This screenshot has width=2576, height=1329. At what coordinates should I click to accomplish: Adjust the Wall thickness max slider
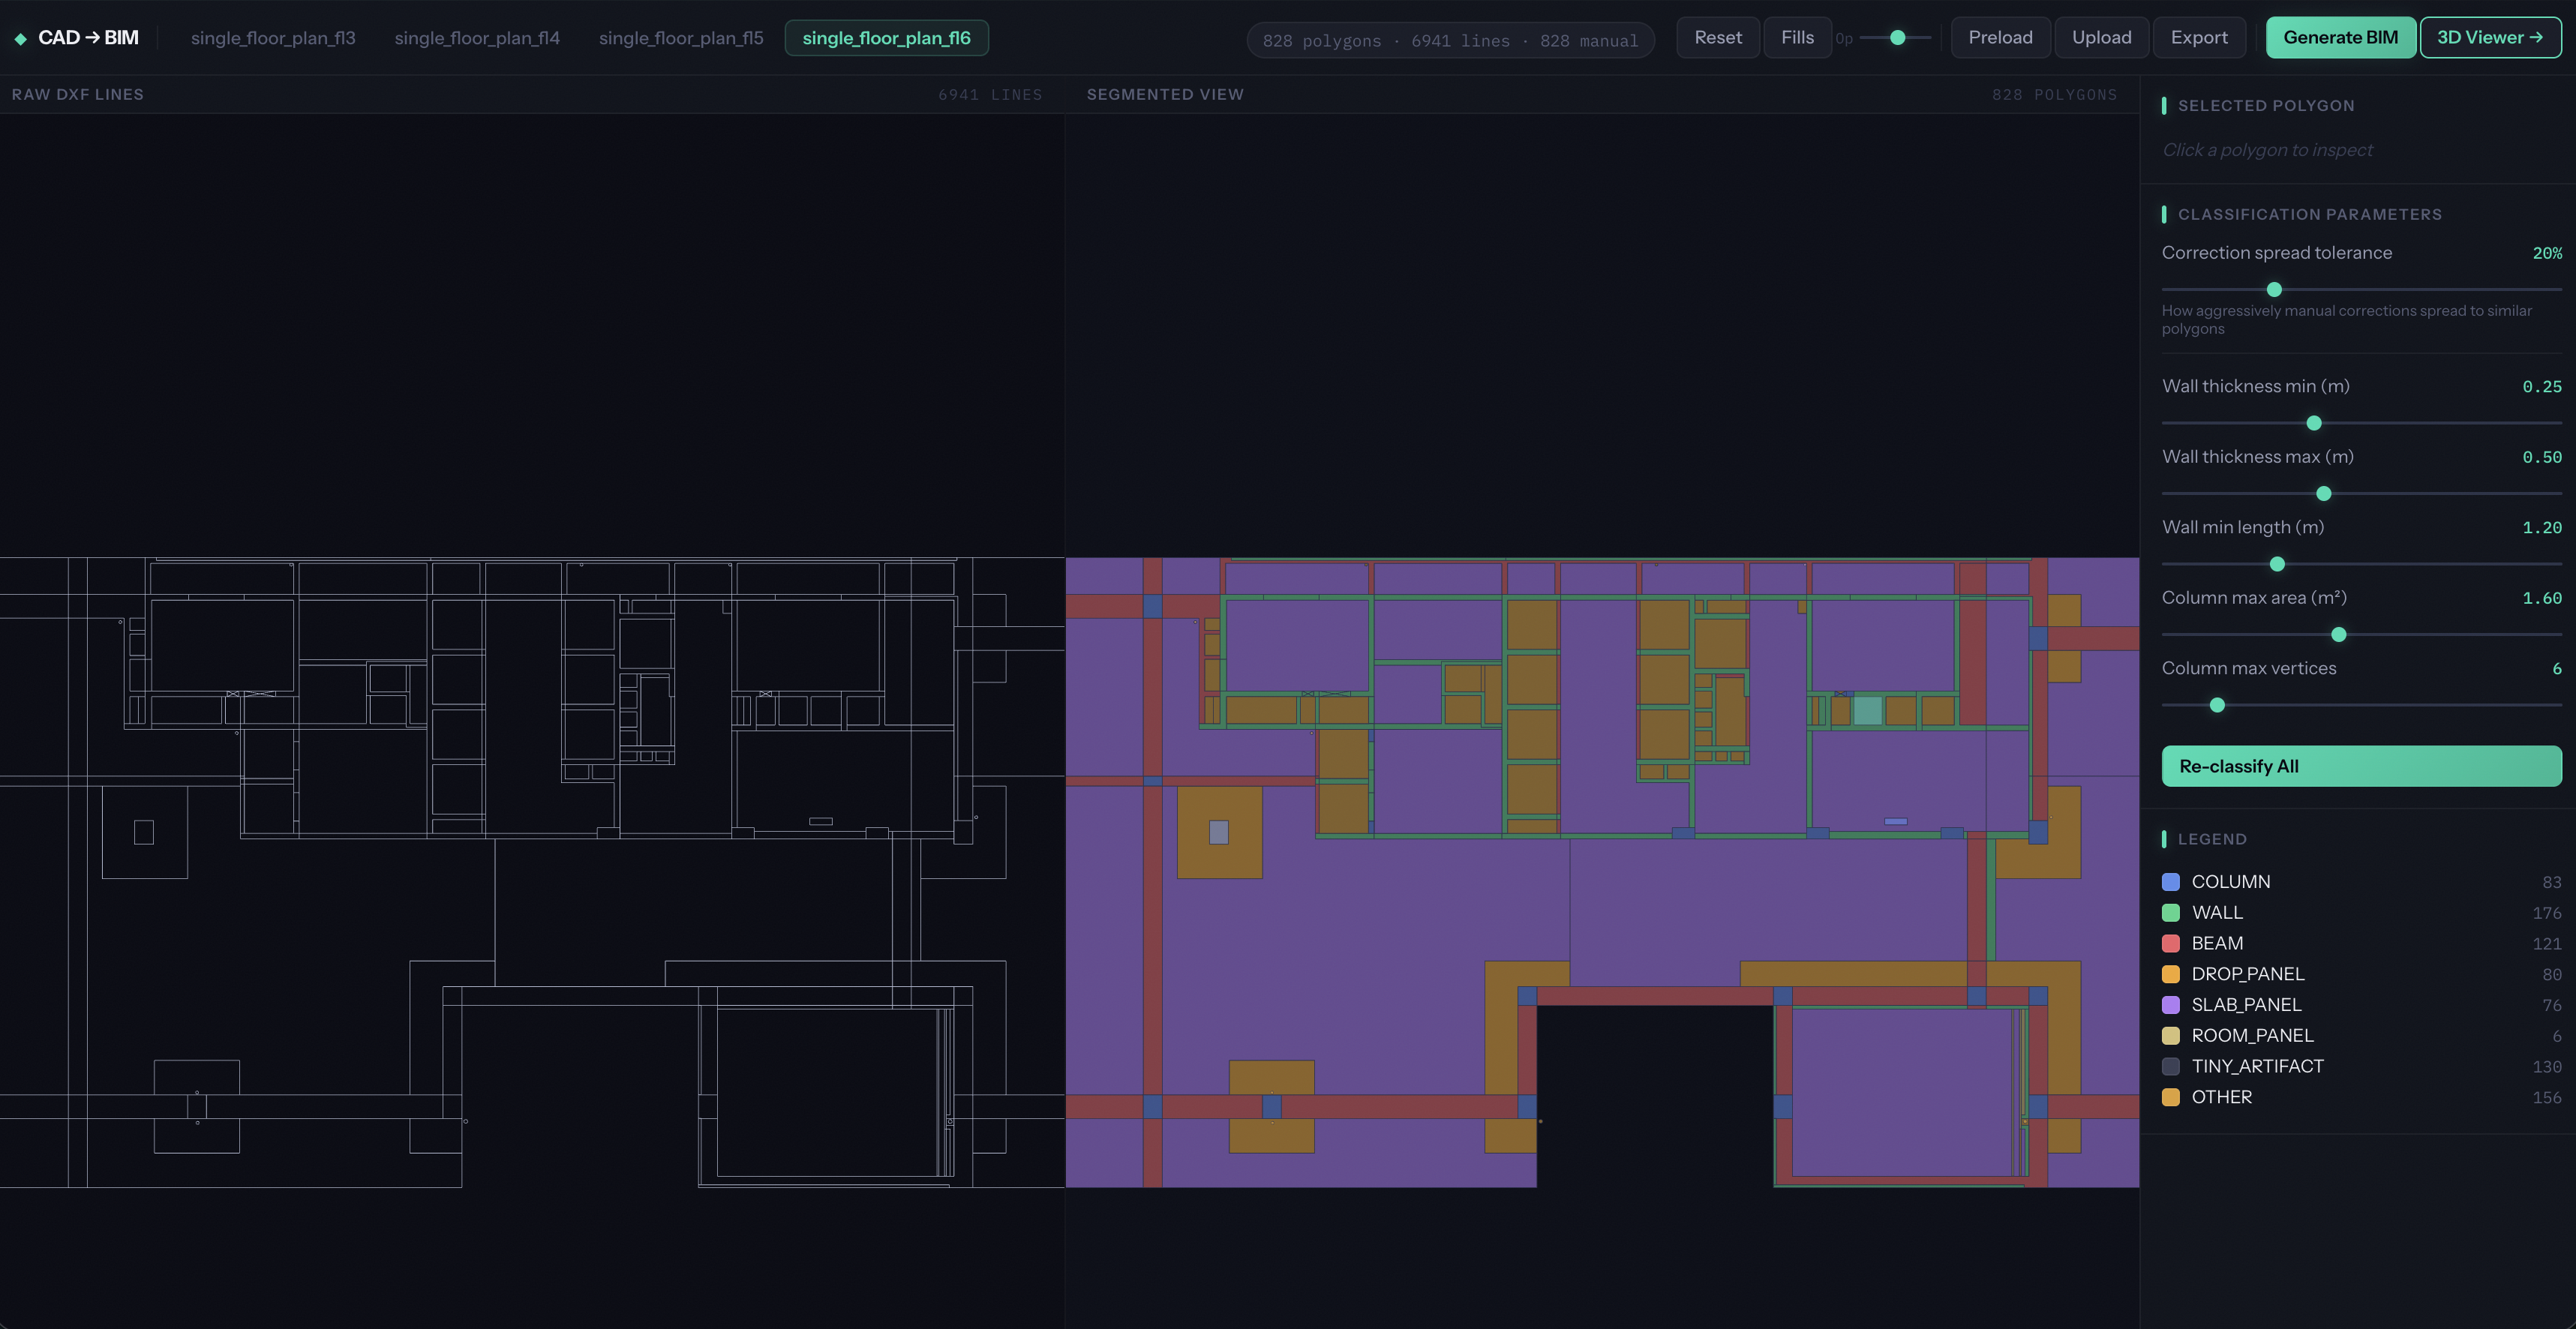pyautogui.click(x=2323, y=493)
